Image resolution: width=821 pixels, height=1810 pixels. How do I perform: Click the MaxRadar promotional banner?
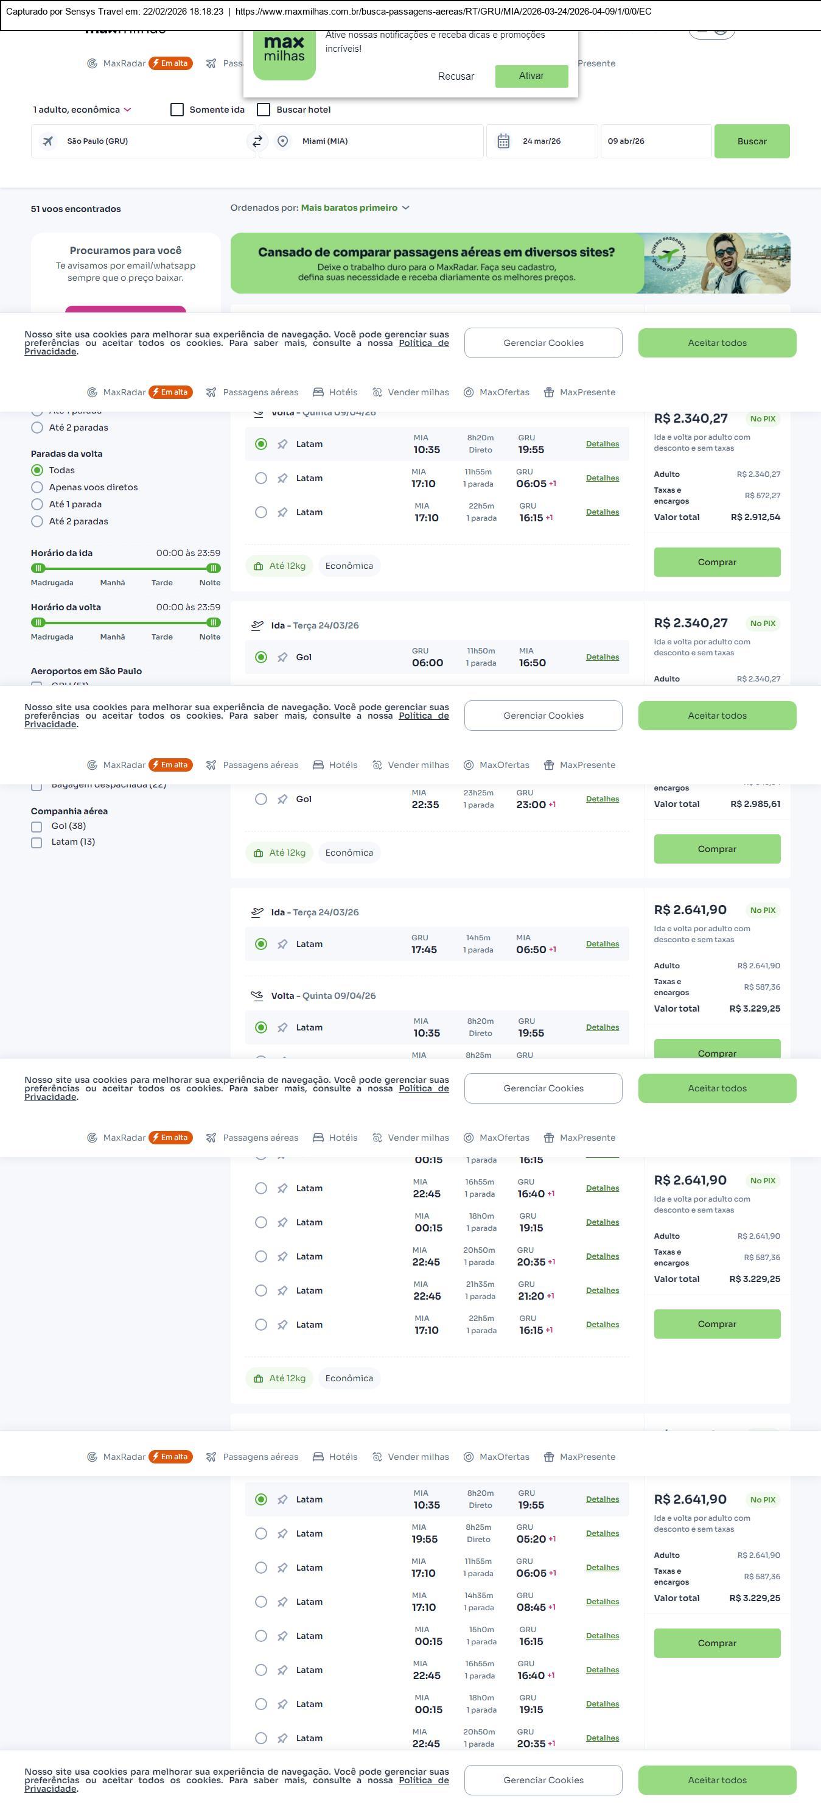(x=510, y=264)
